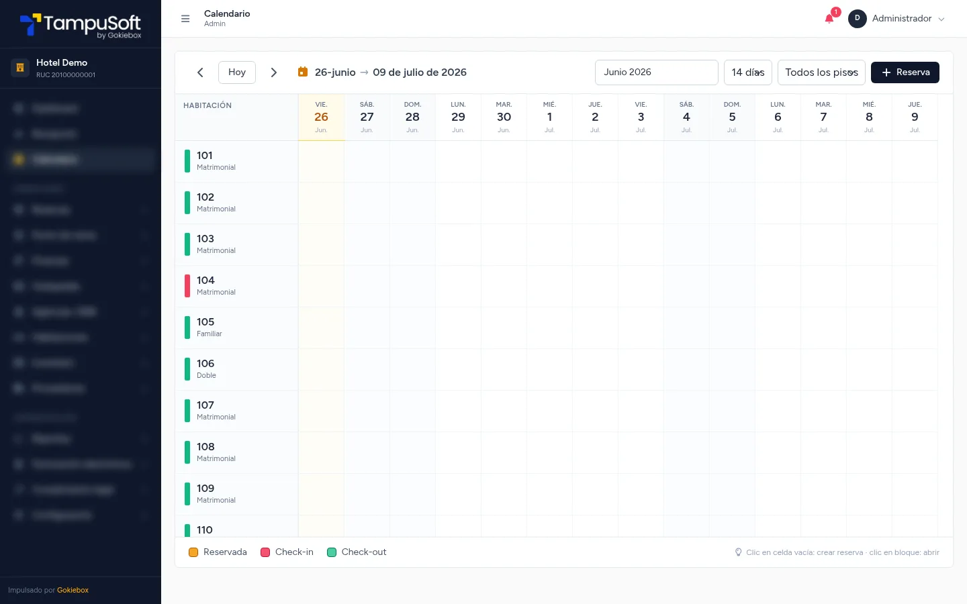
Task: Select the VIE. 3 Jul. day header
Action: (x=641, y=117)
